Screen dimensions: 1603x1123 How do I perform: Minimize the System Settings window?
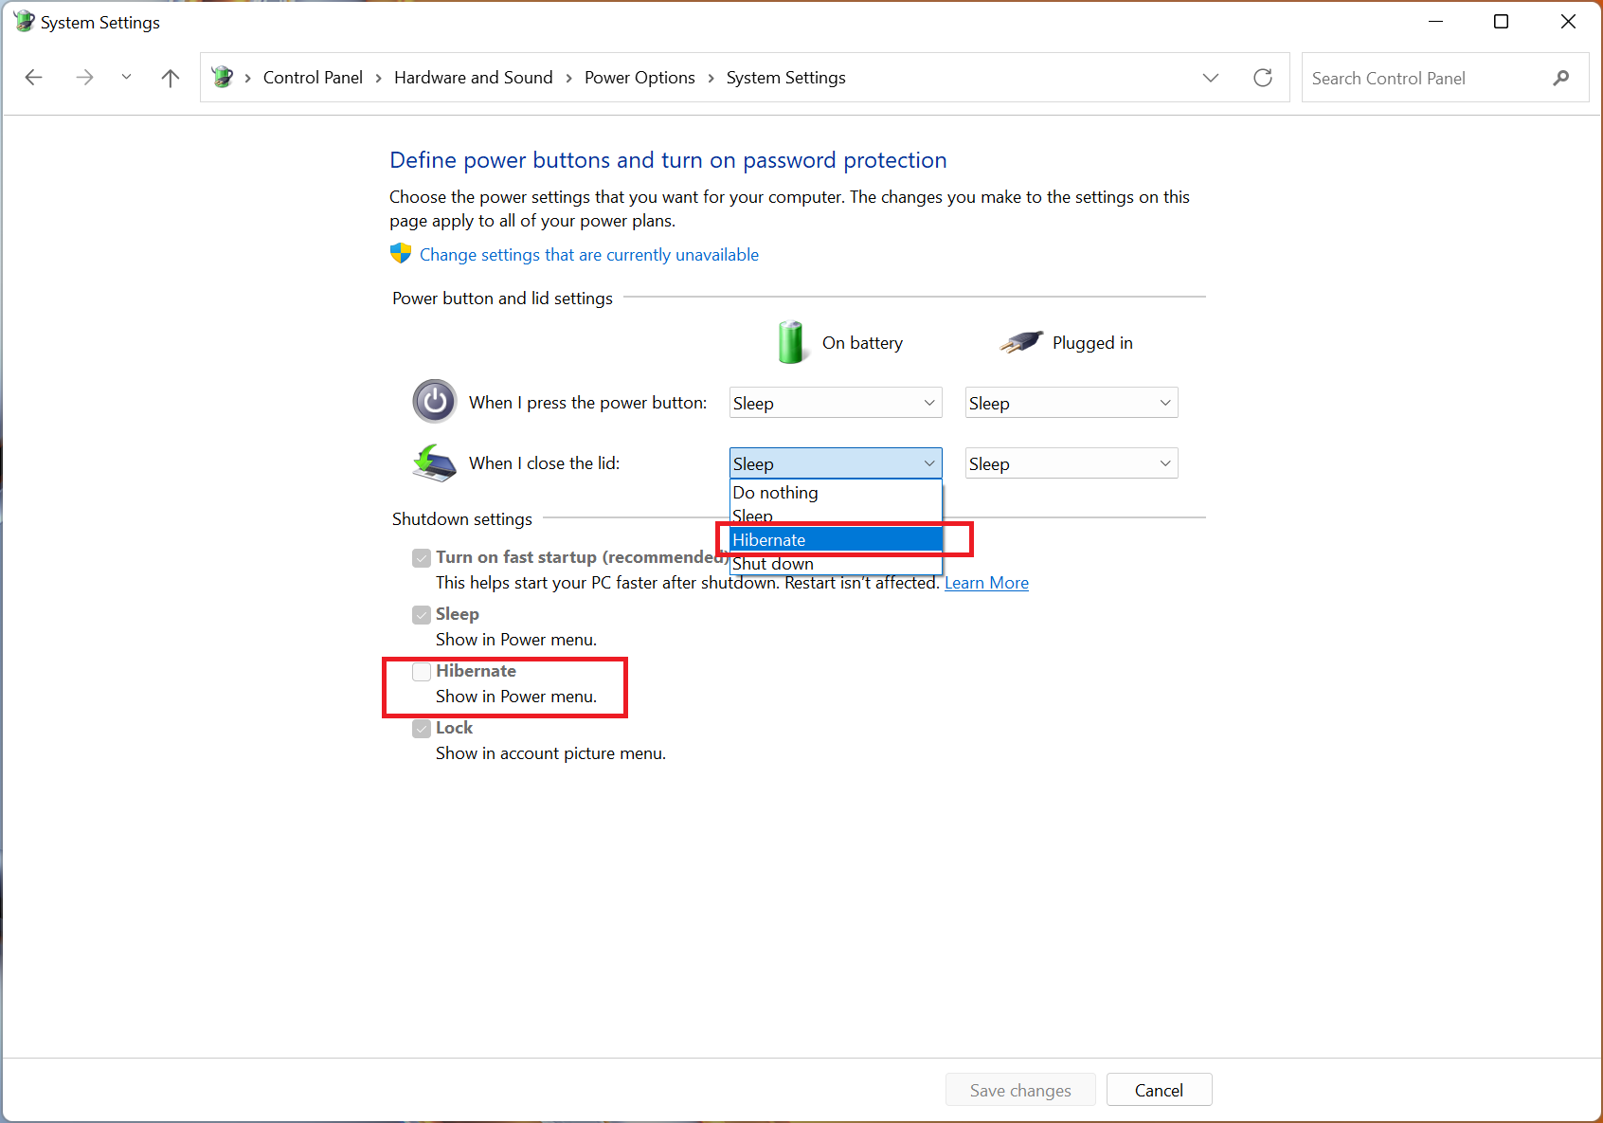1435,21
